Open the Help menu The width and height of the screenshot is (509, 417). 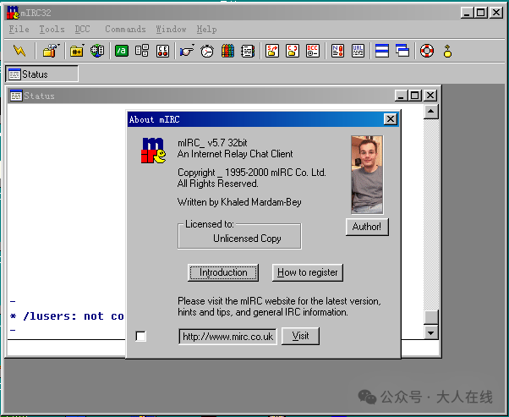(206, 30)
